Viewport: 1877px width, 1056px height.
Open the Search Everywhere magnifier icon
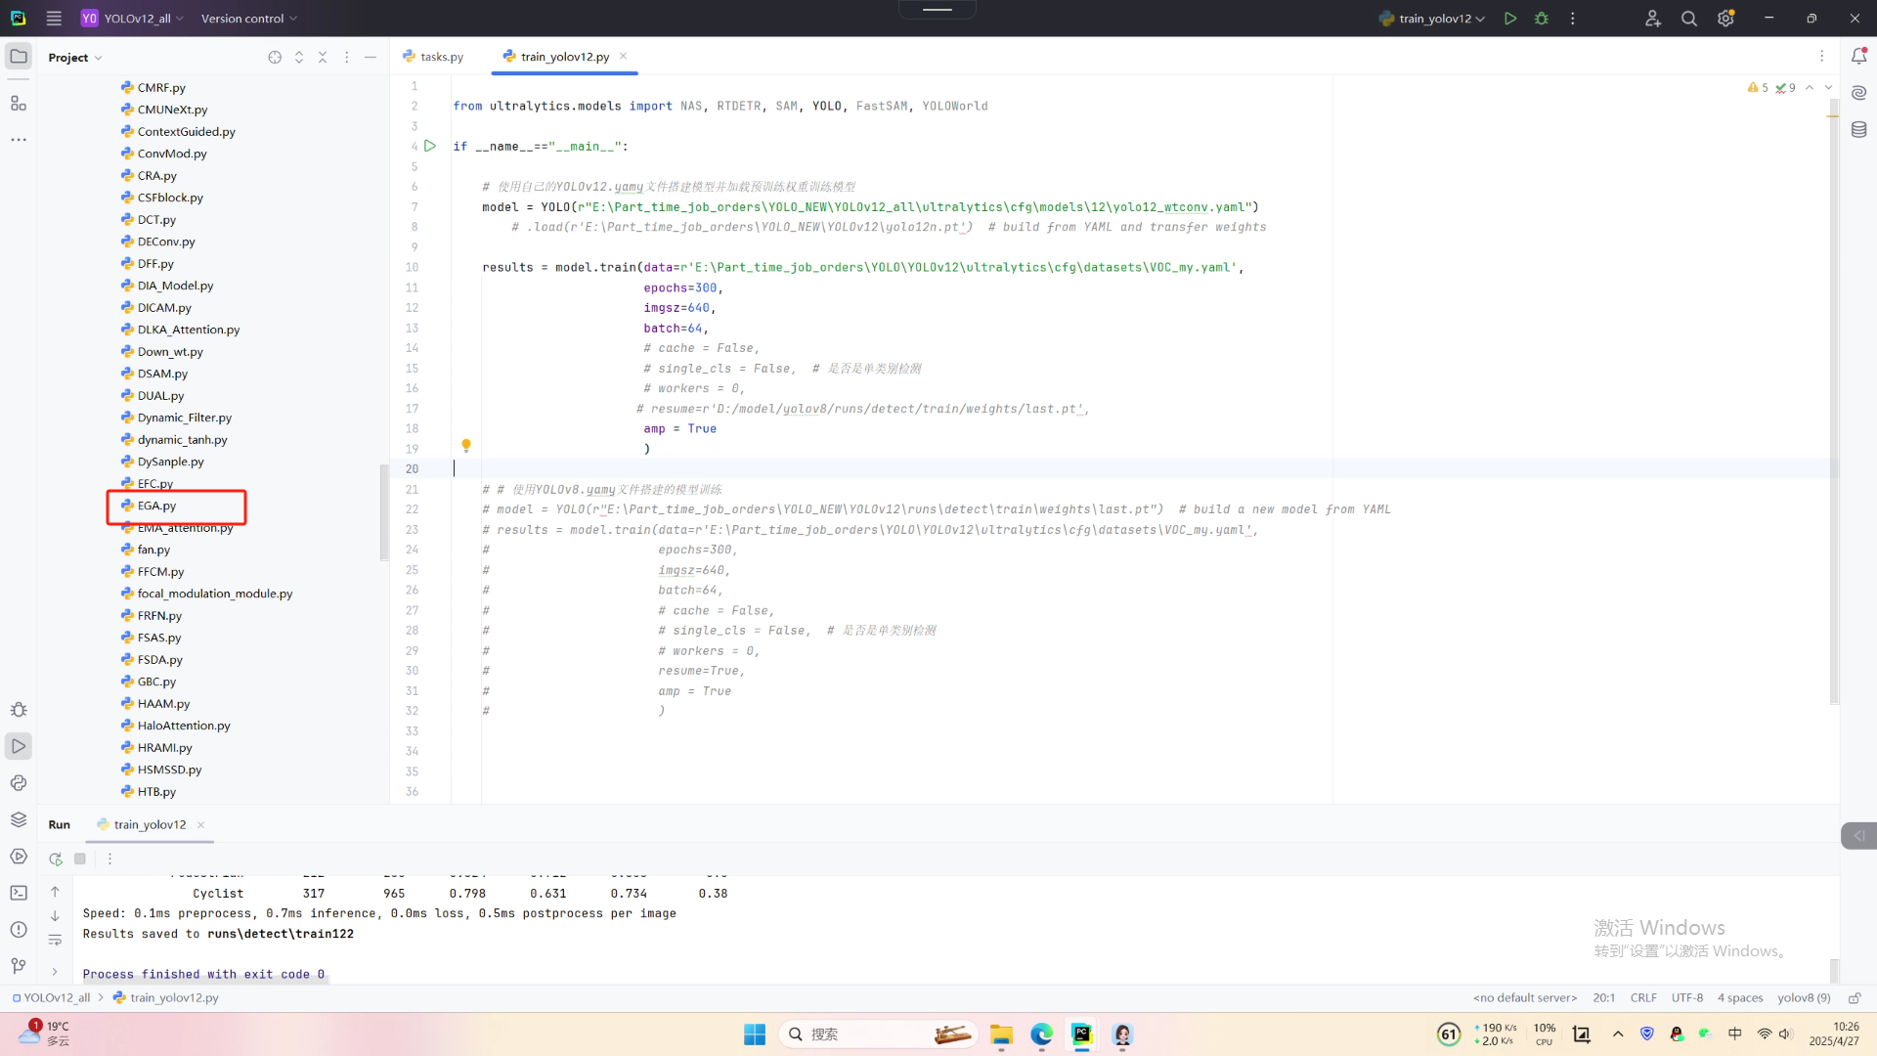[x=1688, y=19]
